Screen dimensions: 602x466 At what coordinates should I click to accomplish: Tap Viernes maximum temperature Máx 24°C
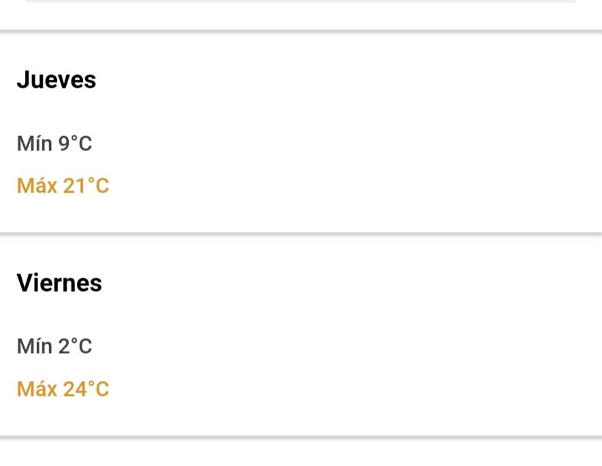pos(63,389)
